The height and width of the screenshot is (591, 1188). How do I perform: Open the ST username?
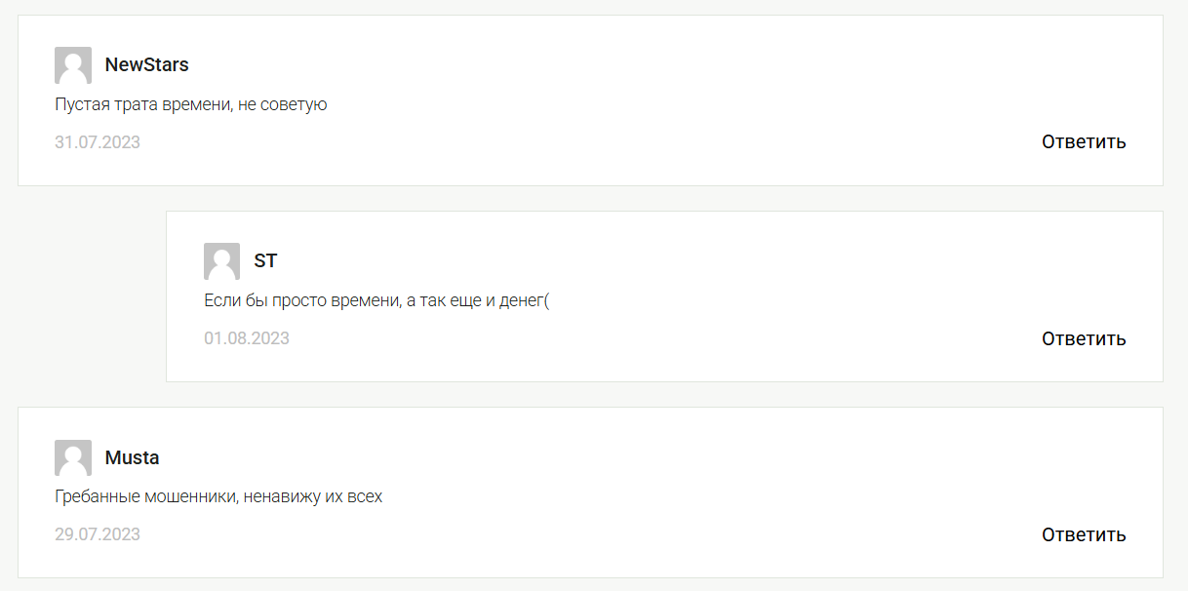point(265,261)
